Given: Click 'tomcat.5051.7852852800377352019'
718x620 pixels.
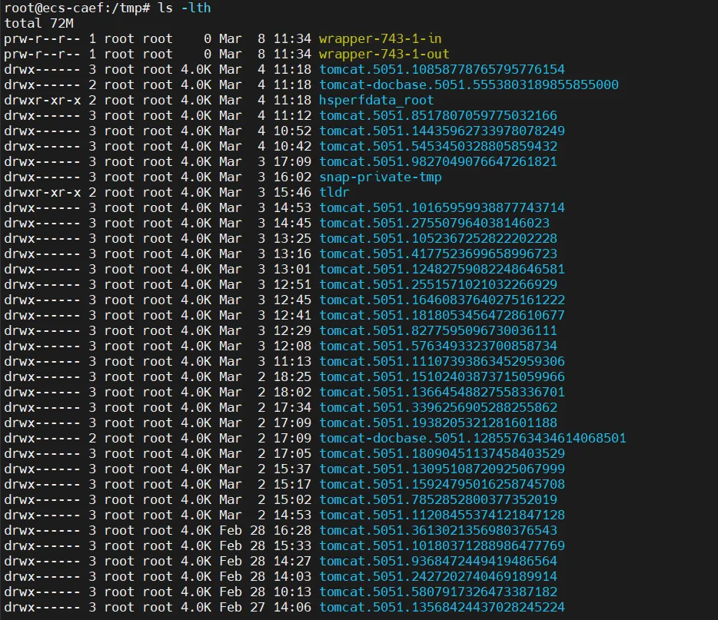Looking at the screenshot, I should tap(438, 500).
